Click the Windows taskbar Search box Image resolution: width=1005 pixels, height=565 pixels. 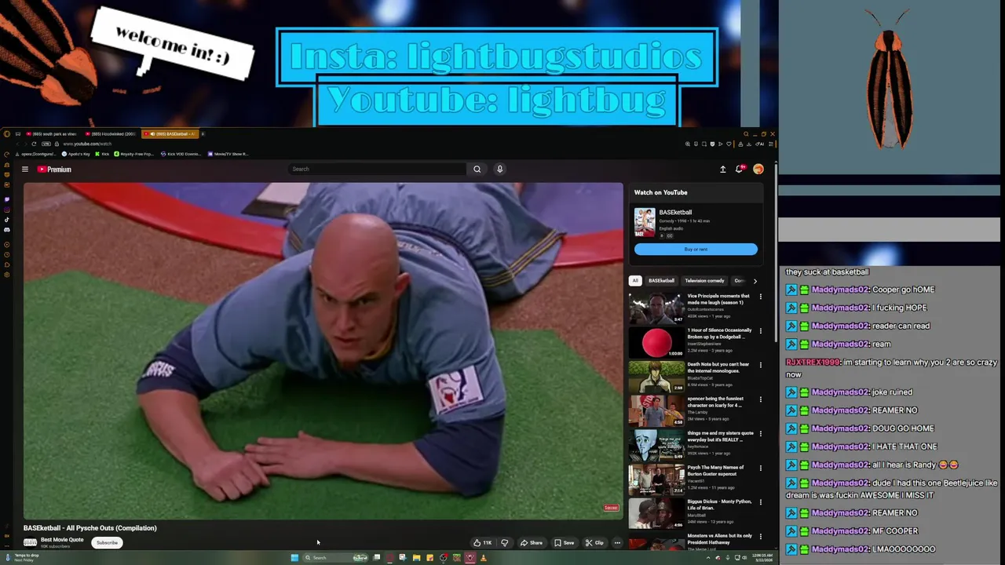tap(335, 558)
